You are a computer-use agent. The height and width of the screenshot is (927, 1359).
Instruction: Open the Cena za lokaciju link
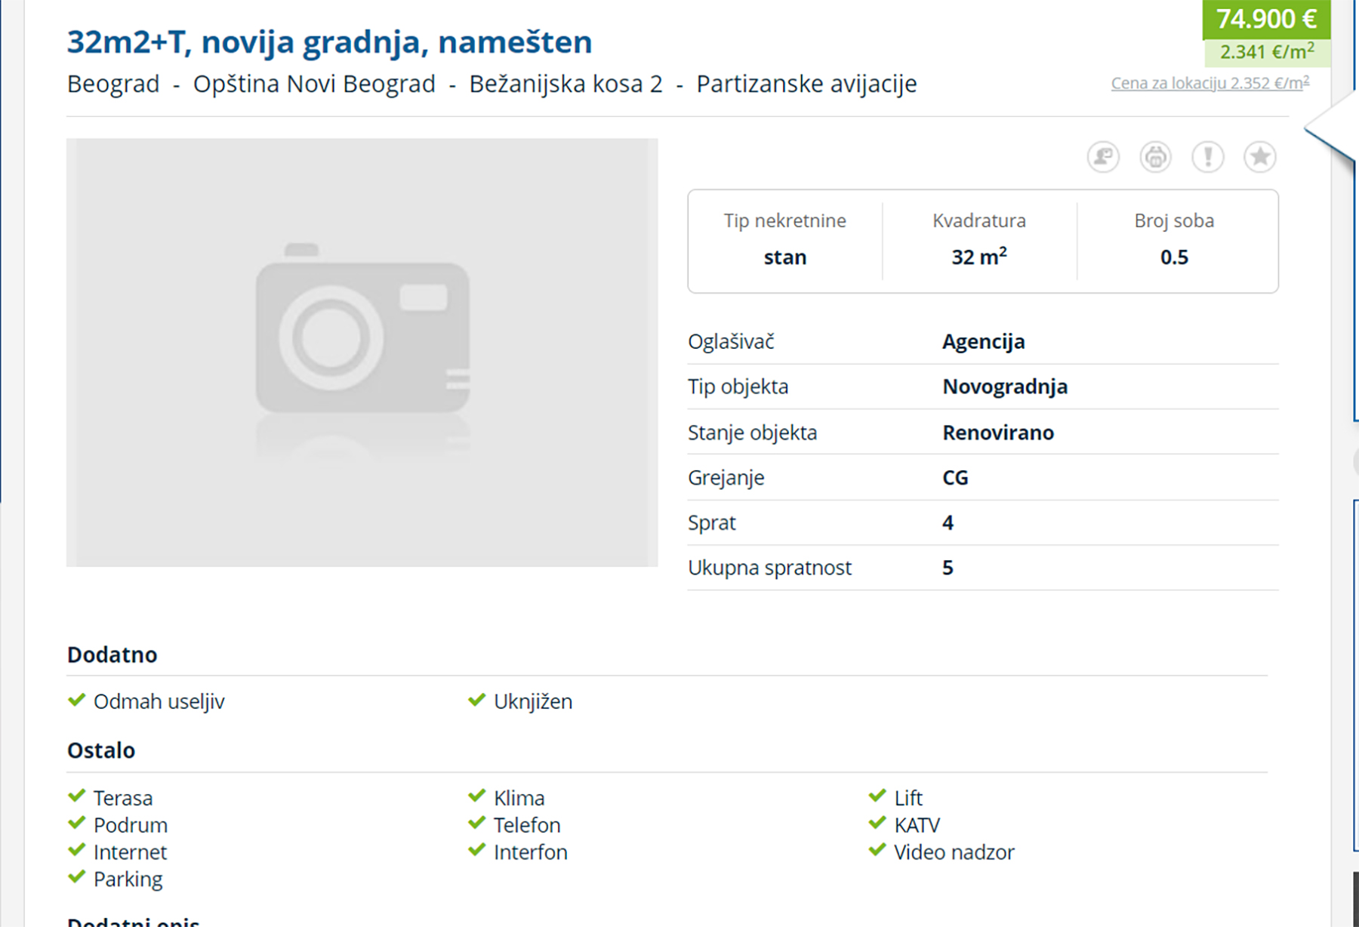(1210, 83)
